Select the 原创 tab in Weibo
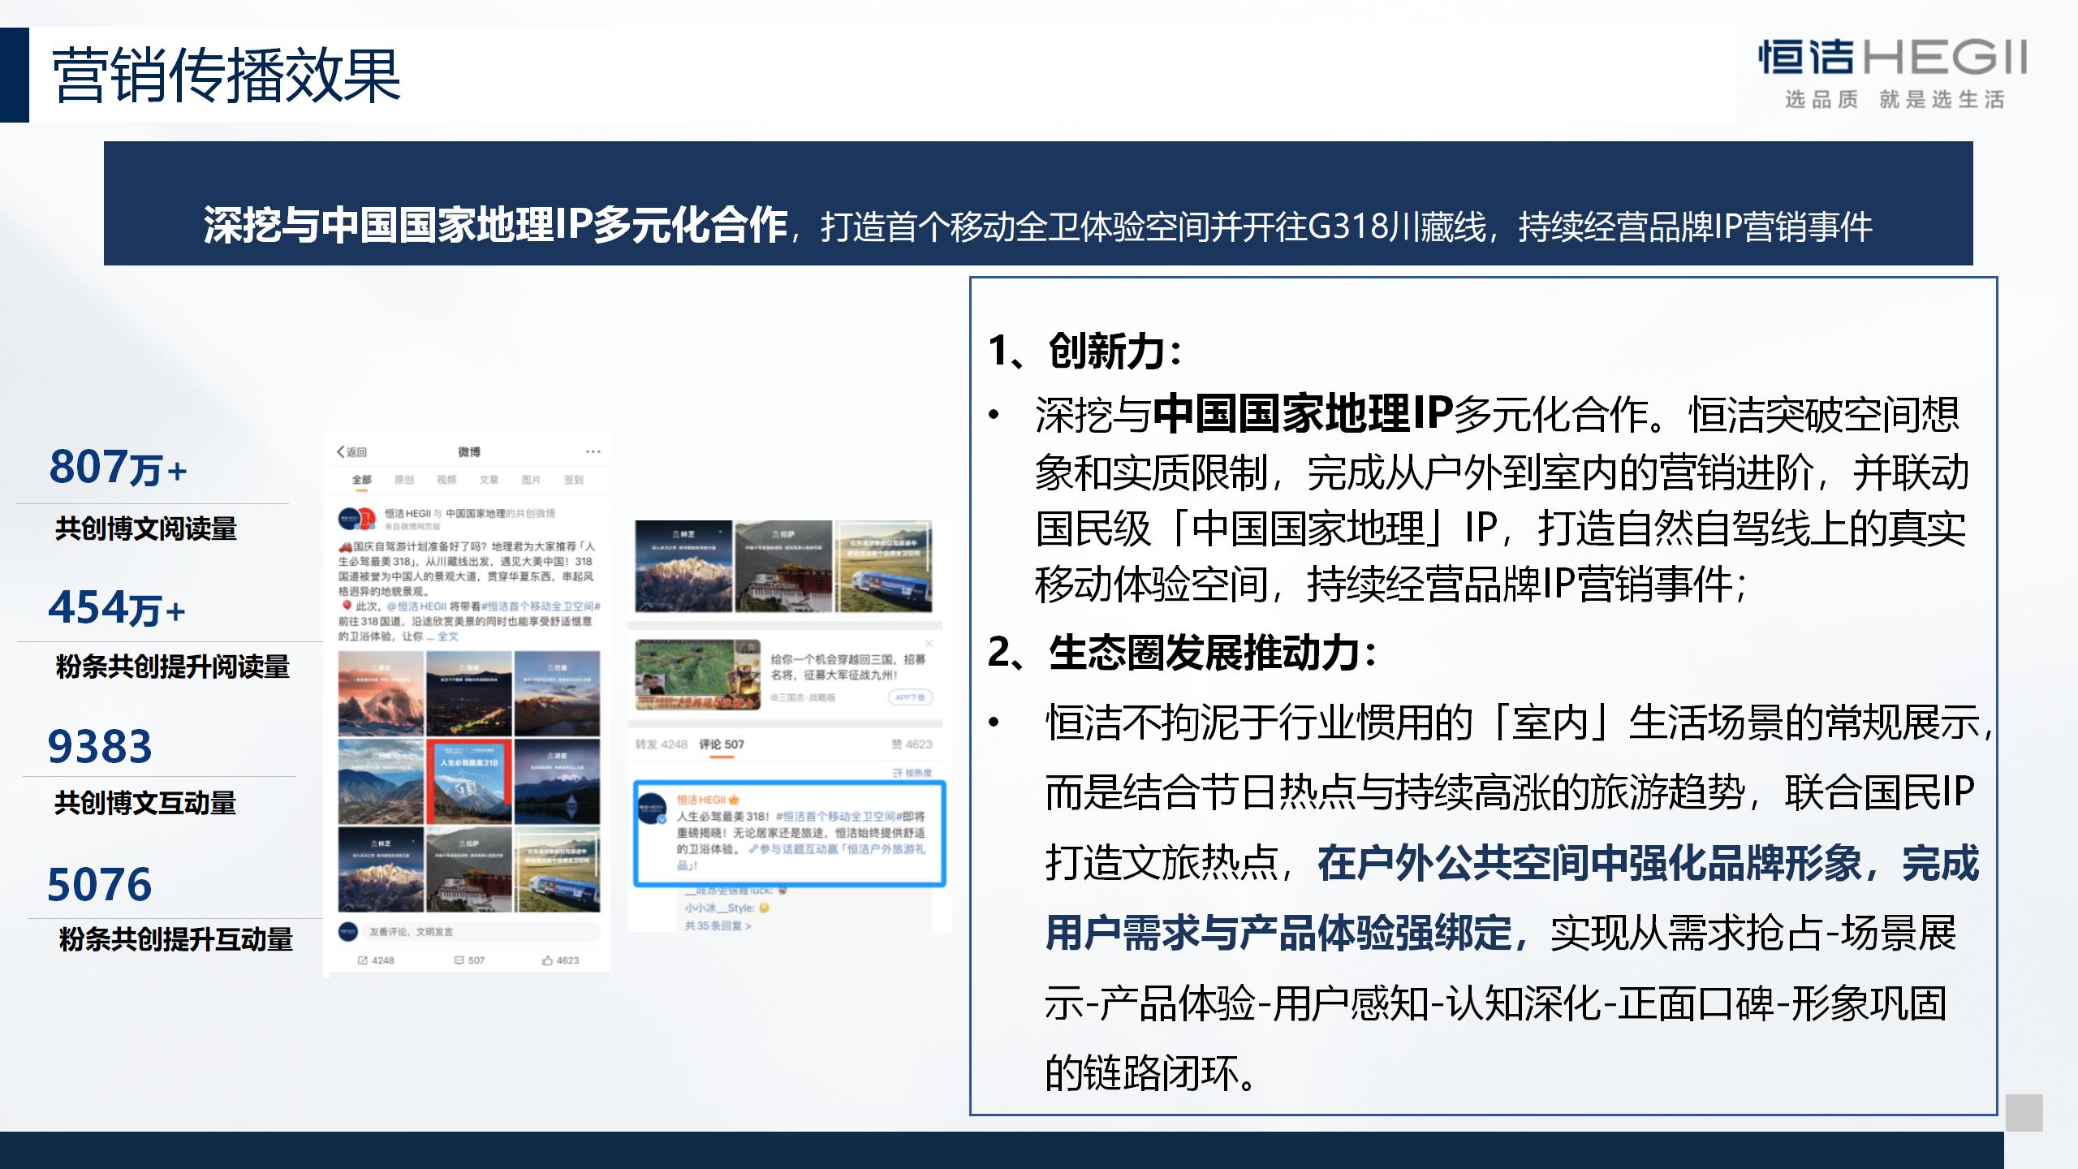This screenshot has height=1169, width=2078. coord(404,480)
